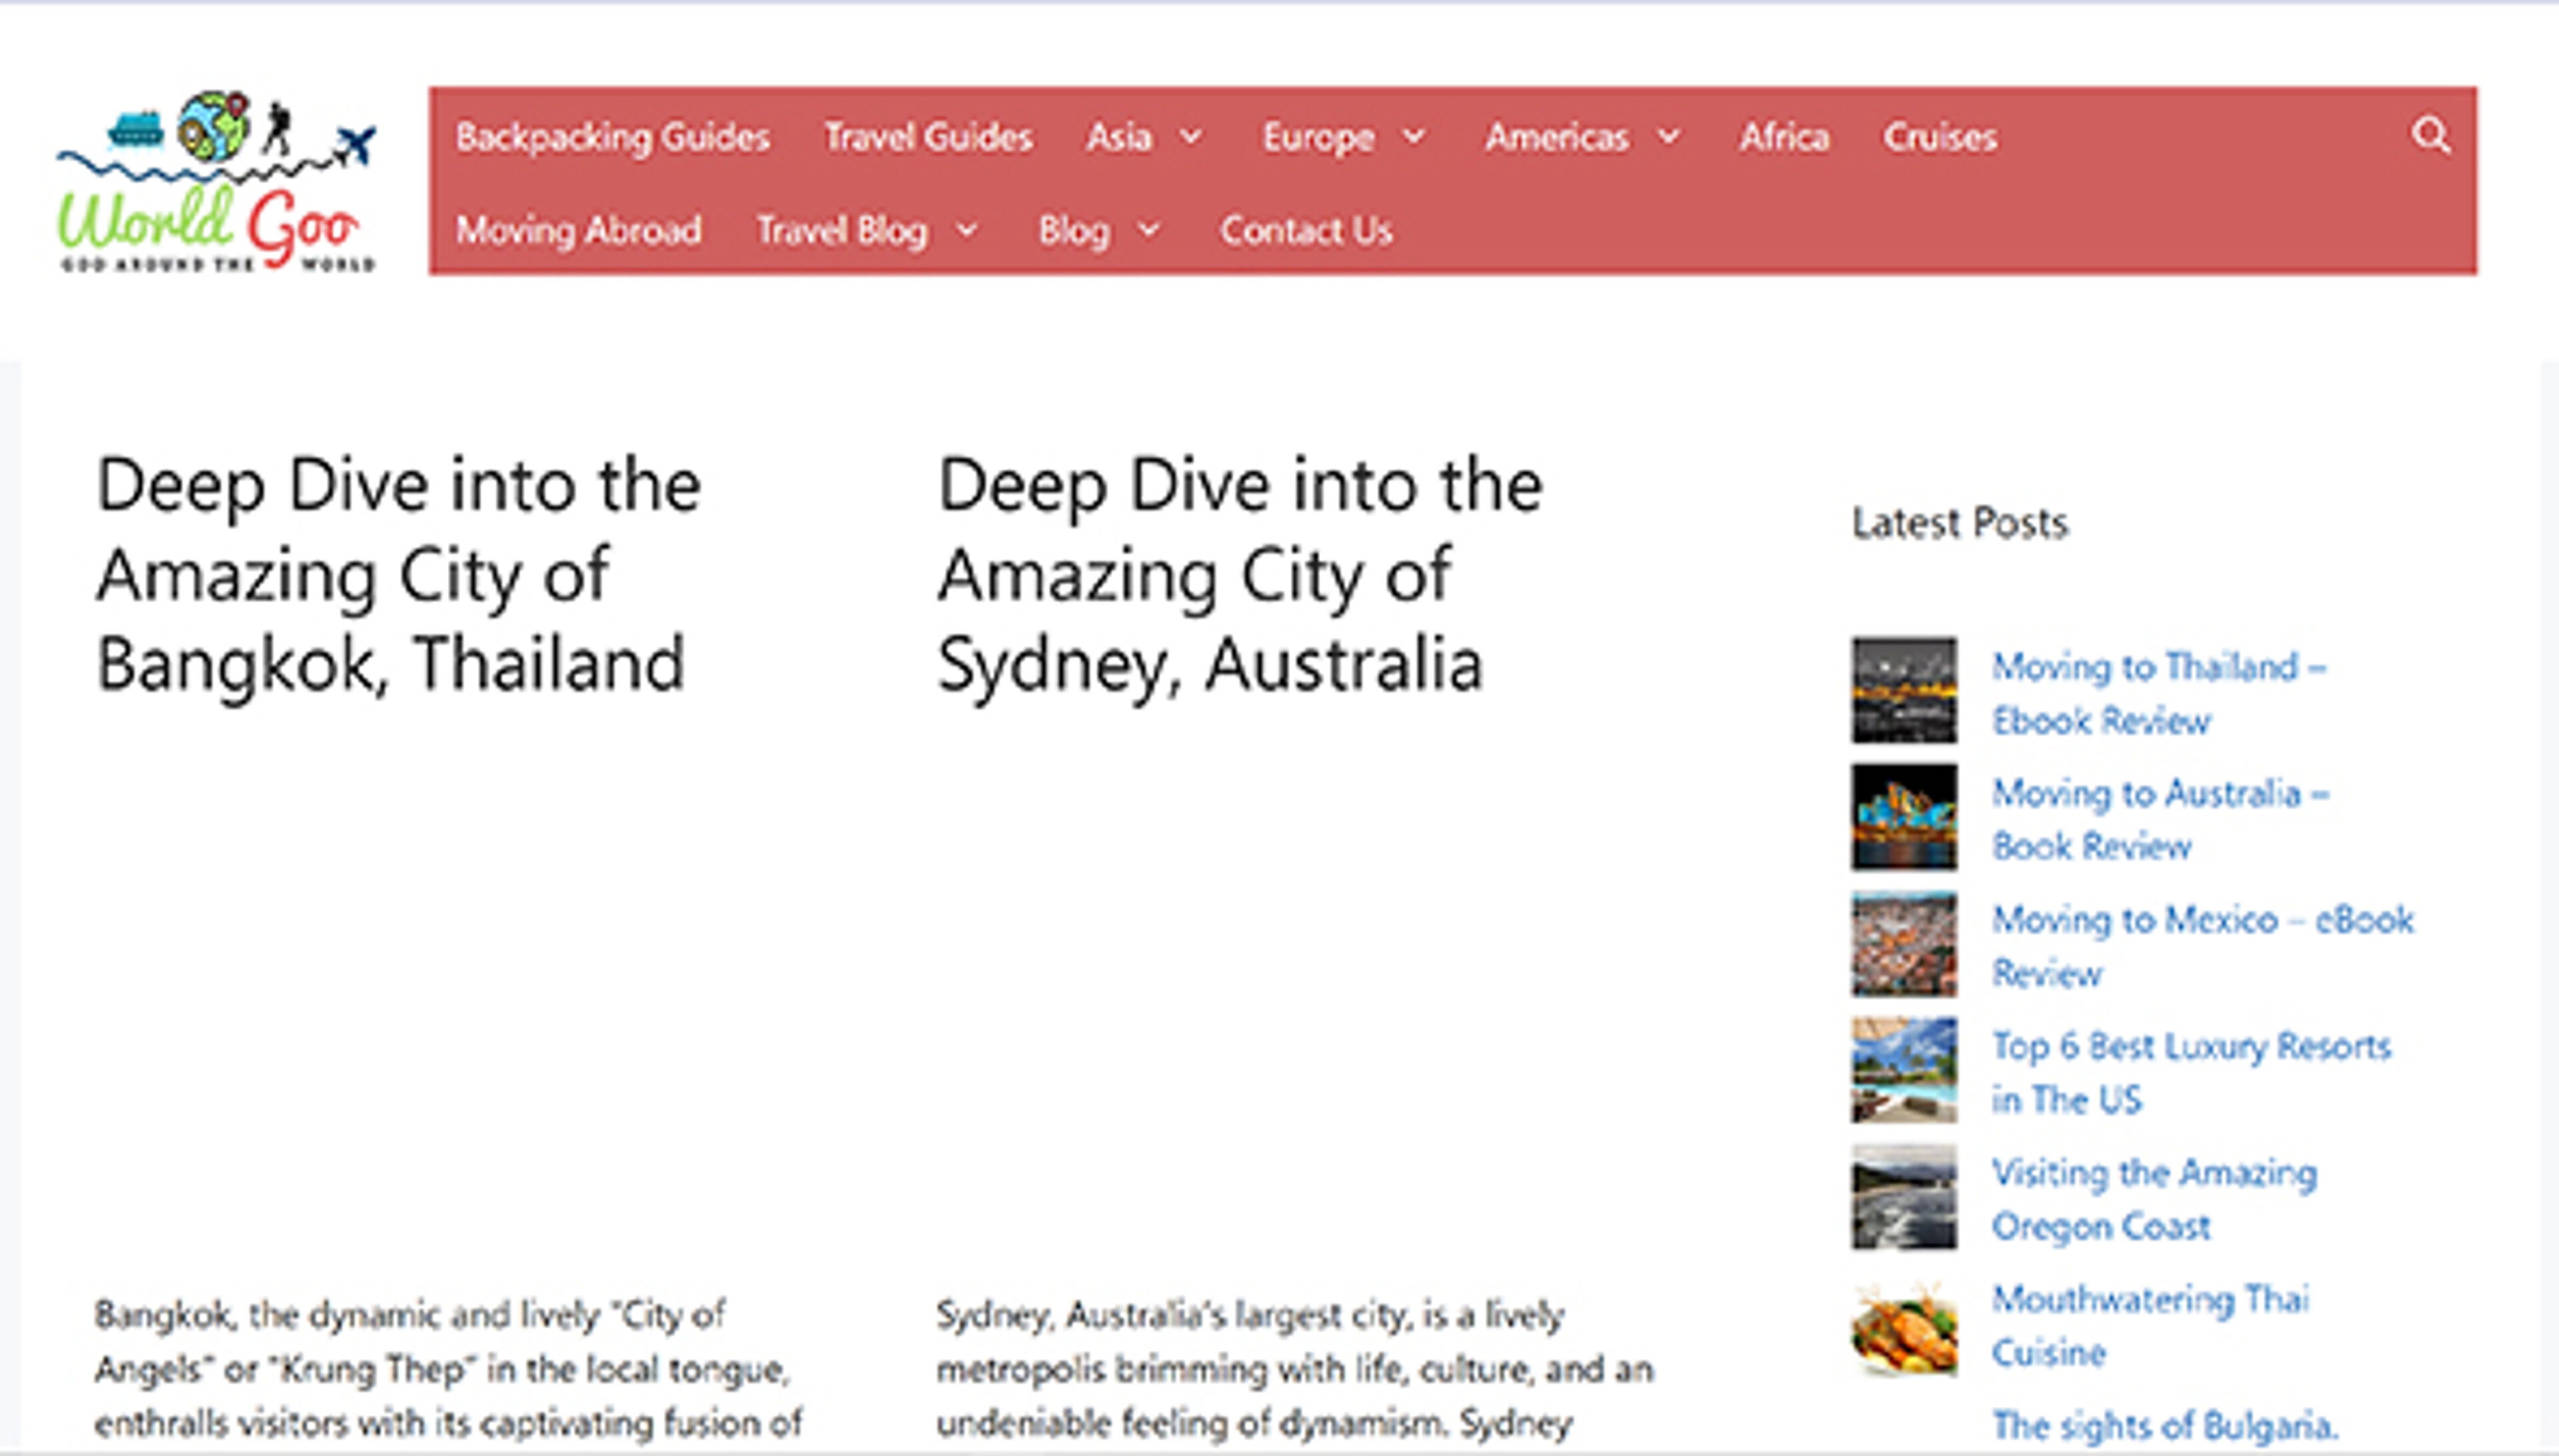Viewport: 2559px width, 1456px height.
Task: Open the Travel Blog submenu arrow
Action: tap(966, 231)
